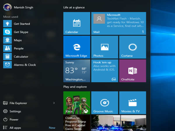Open the news photo tile with police lights
175x131 pixels.
pos(119,123)
